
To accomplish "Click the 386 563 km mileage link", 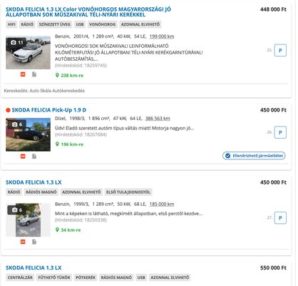I will pos(158,119).
